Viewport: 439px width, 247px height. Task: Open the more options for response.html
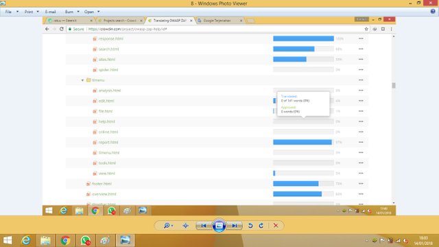click(361, 38)
